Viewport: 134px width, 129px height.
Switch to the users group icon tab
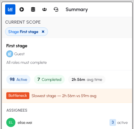tap(44, 9)
